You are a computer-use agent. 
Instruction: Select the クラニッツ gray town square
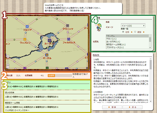click(67, 25)
